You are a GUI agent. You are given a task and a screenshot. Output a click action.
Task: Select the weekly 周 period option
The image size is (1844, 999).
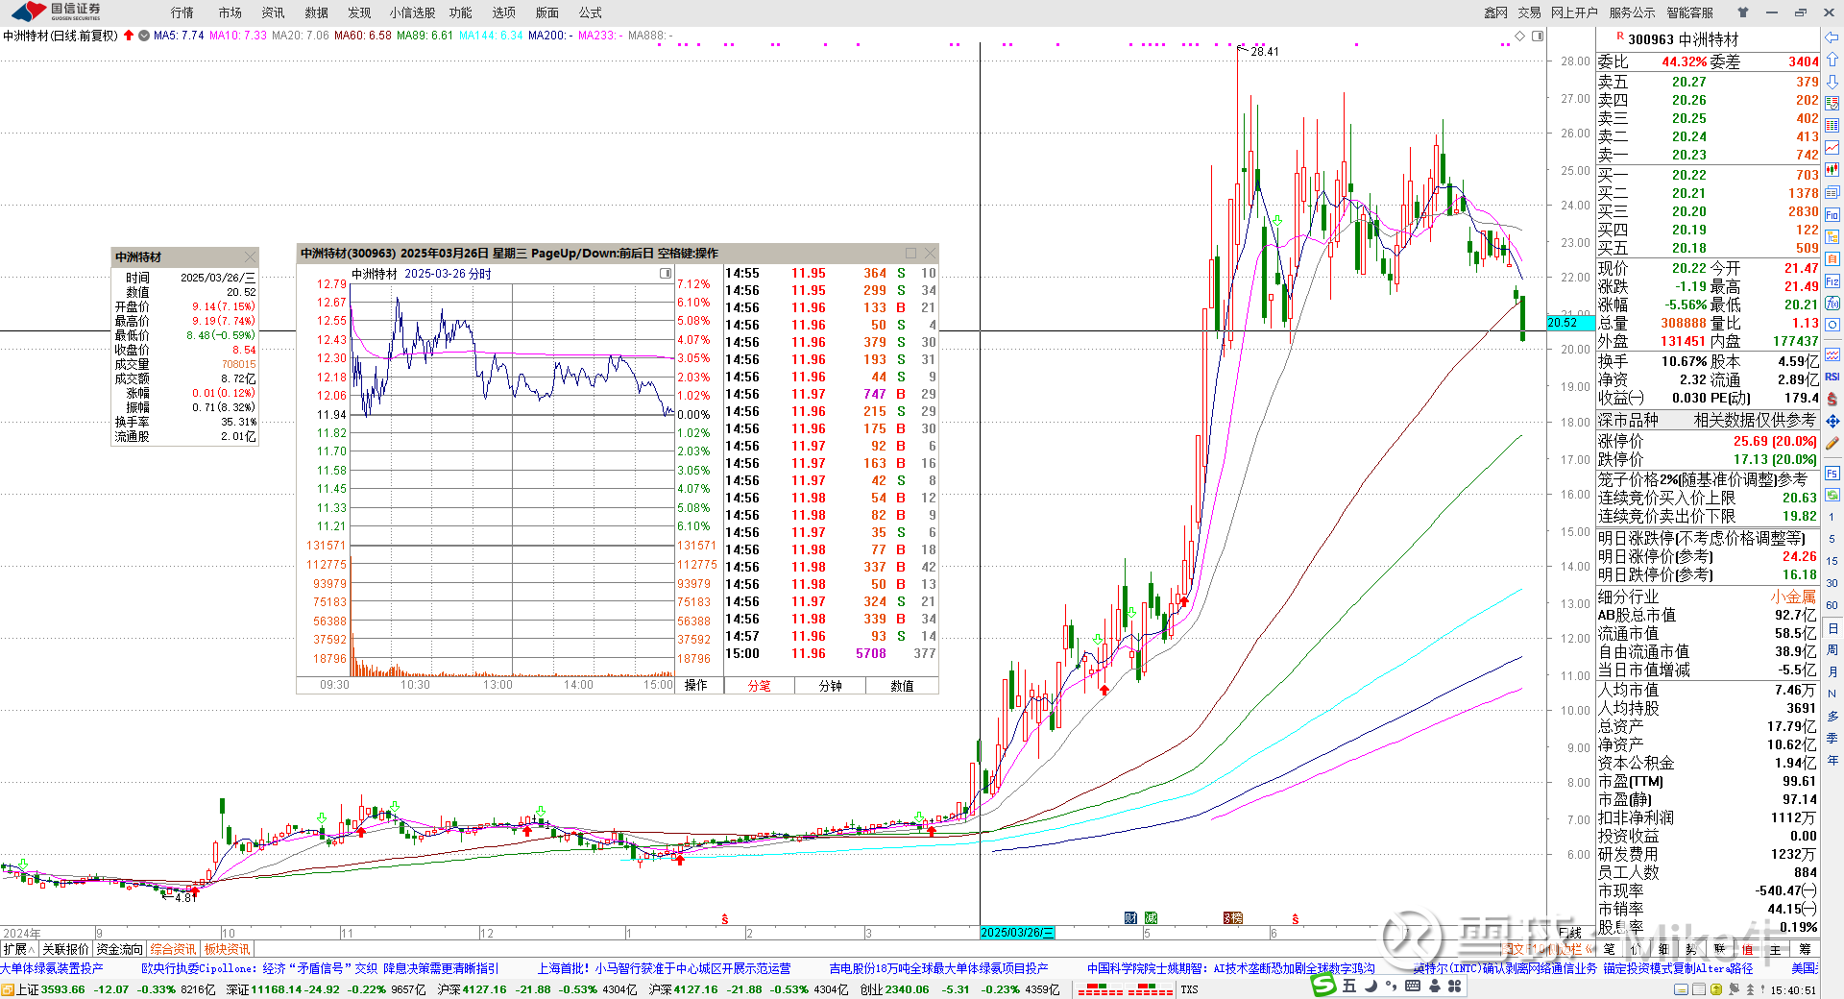coord(1832,650)
